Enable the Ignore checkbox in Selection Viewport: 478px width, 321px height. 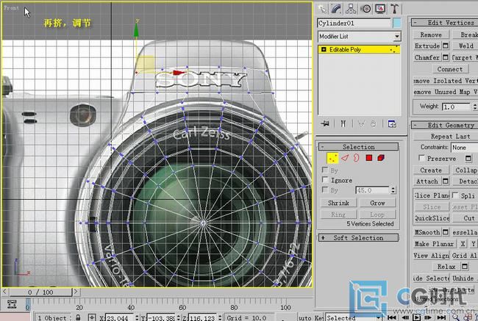pos(325,180)
